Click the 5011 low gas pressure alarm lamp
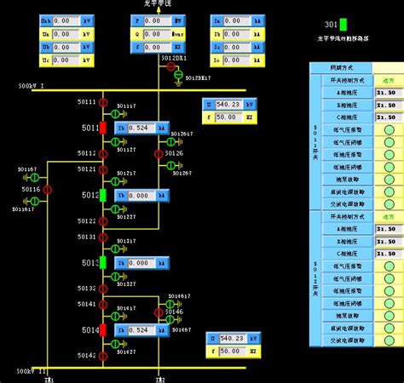404x383 pixels. (390, 130)
